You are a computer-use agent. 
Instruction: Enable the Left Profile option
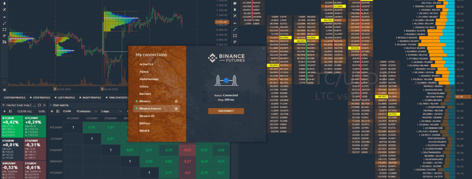(65, 97)
